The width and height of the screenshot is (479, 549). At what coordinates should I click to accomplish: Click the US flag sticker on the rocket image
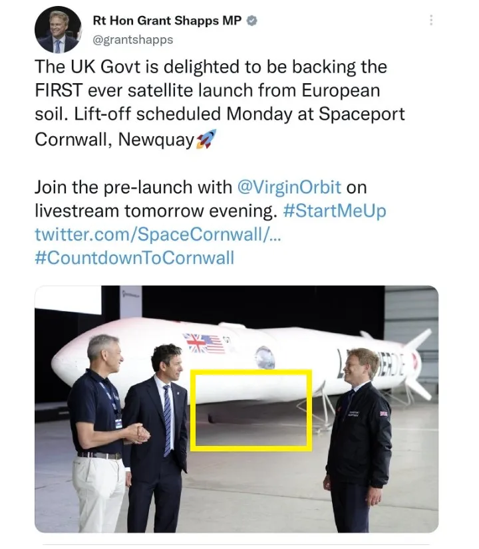[212, 342]
